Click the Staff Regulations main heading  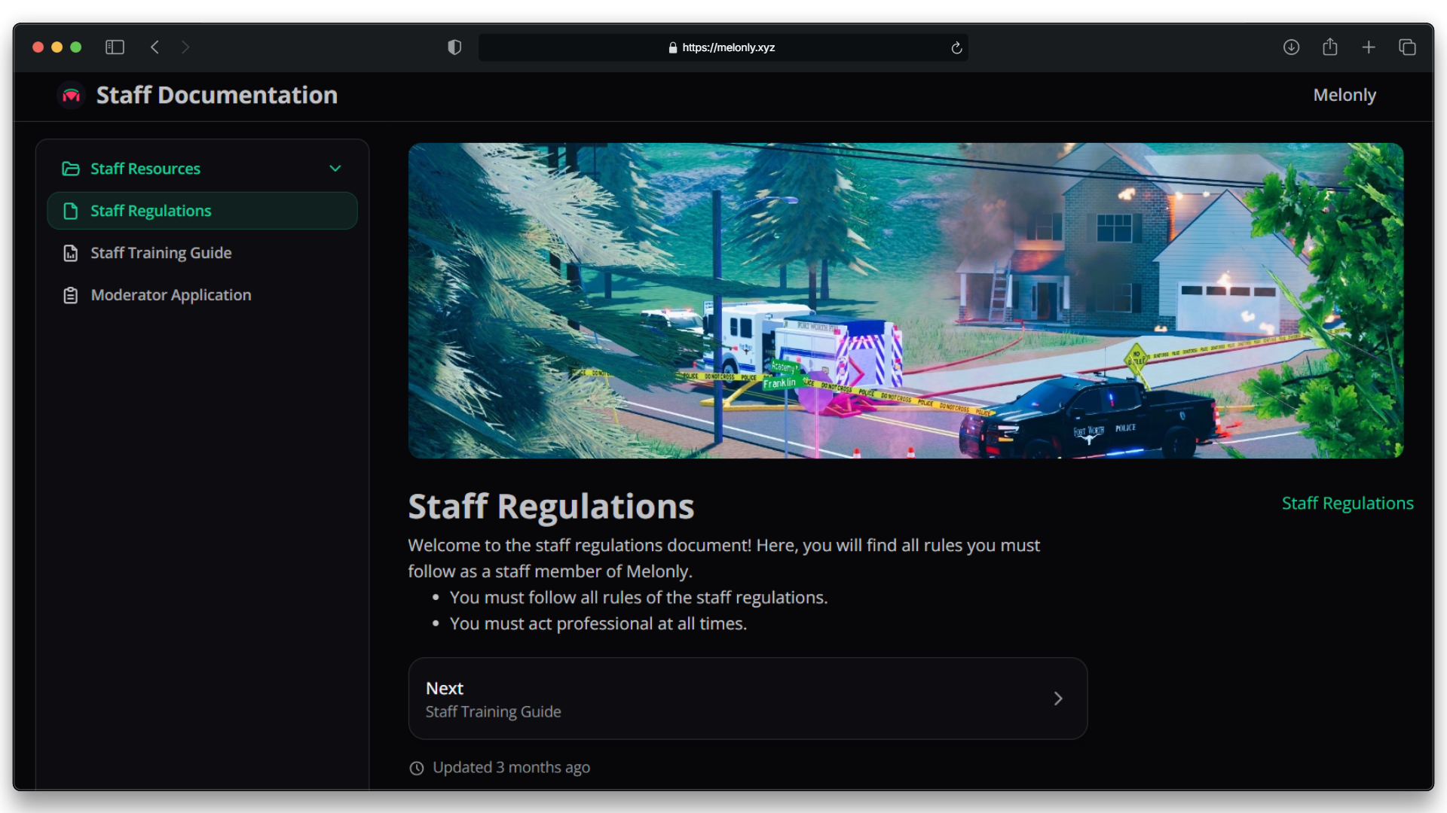(551, 507)
